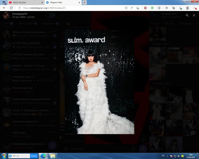199x159 pixels.
Task: Reload the page with refresh icon
Action: pos(11,7)
